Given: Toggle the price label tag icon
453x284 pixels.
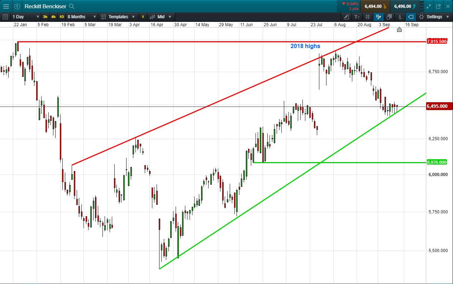Looking at the screenshot, I should click(411, 17).
